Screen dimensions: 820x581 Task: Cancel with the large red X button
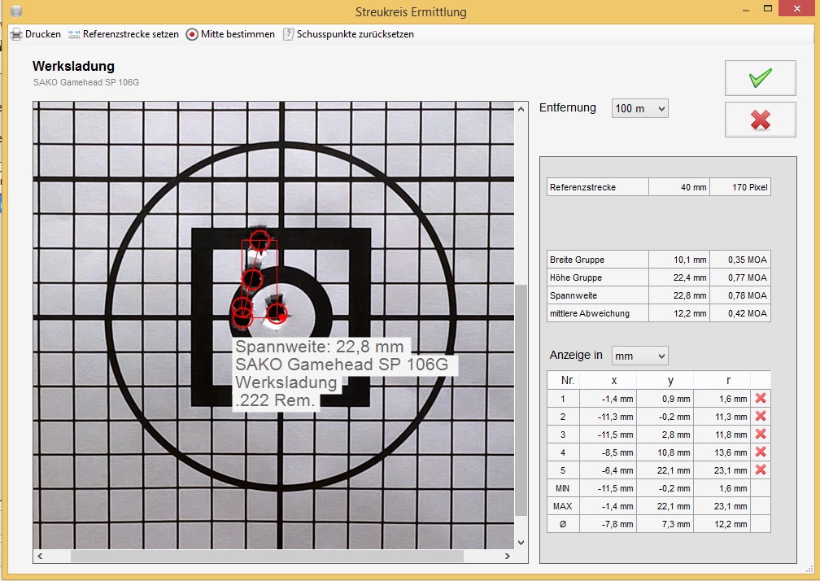pyautogui.click(x=760, y=120)
